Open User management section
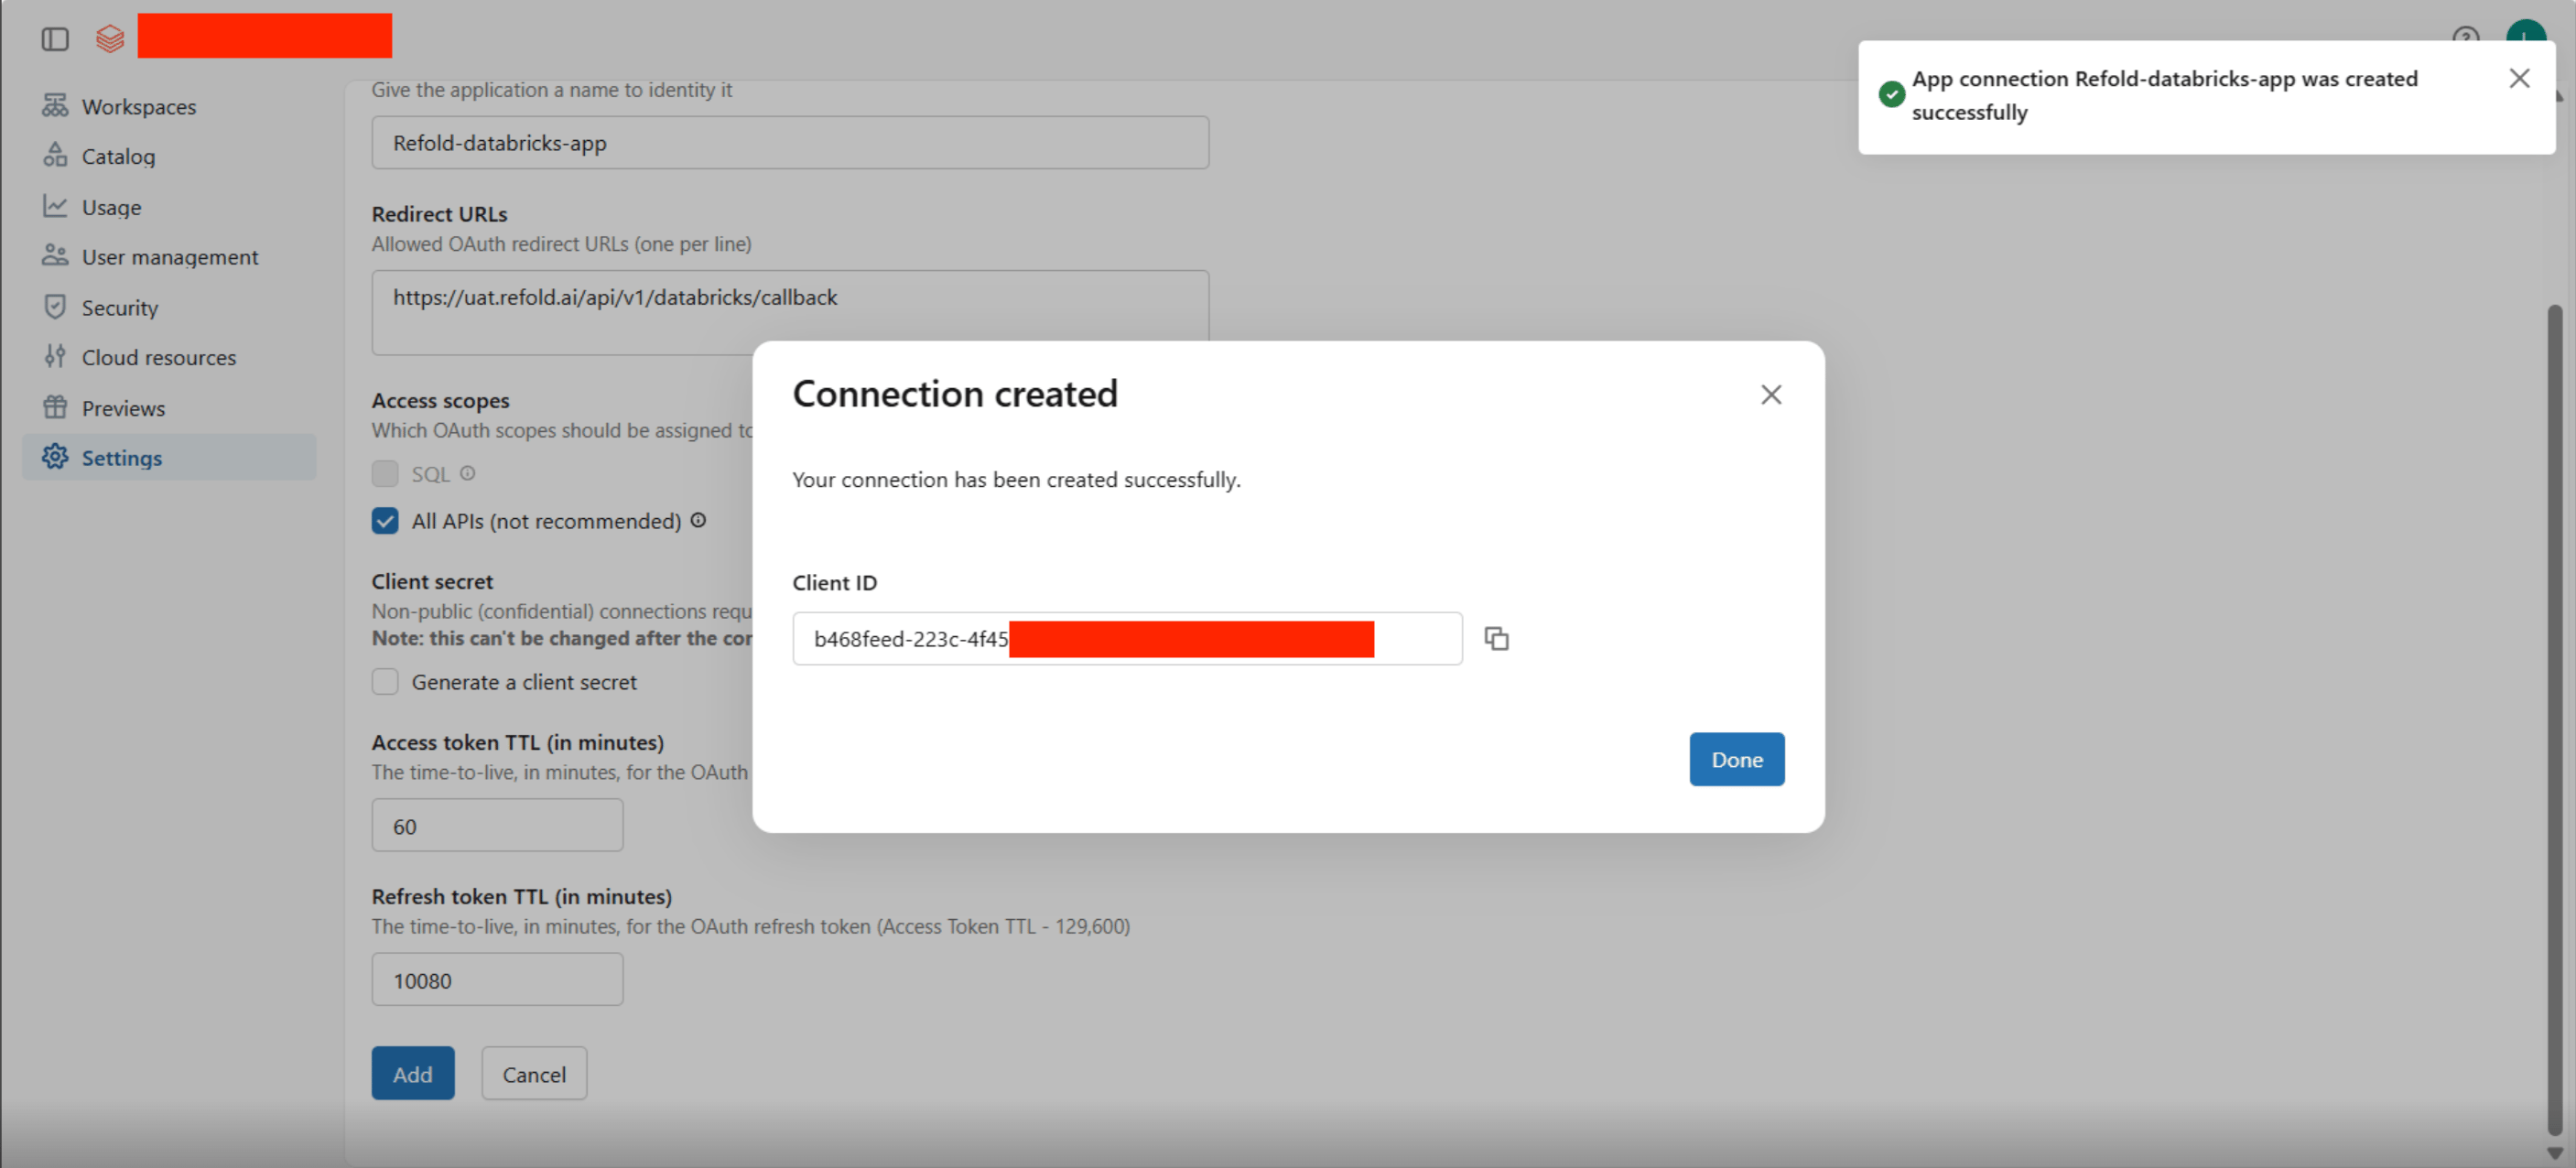Image resolution: width=2576 pixels, height=1168 pixels. pyautogui.click(x=169, y=257)
